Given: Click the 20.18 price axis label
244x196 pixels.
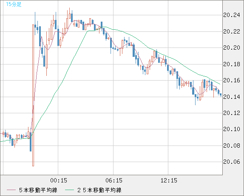Looking at the screenshot, I should [x=232, y=64].
